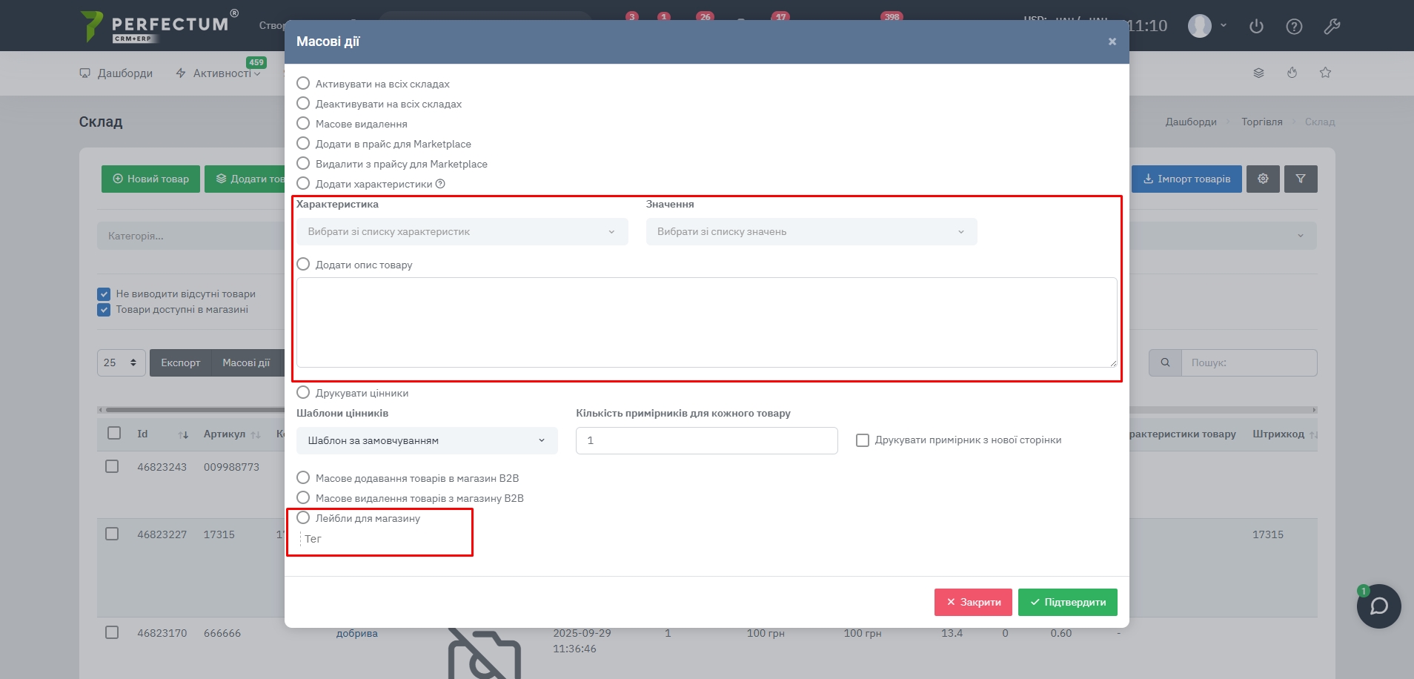Open 'Вибрати зі списку значень' dropdown
This screenshot has width=1414, height=679.
click(x=811, y=232)
